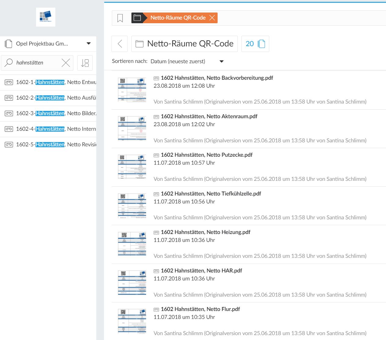386x340 pixels.
Task: Open 1602 Hahnstätten, Netto Putzecke.pdf
Action: click(x=207, y=155)
